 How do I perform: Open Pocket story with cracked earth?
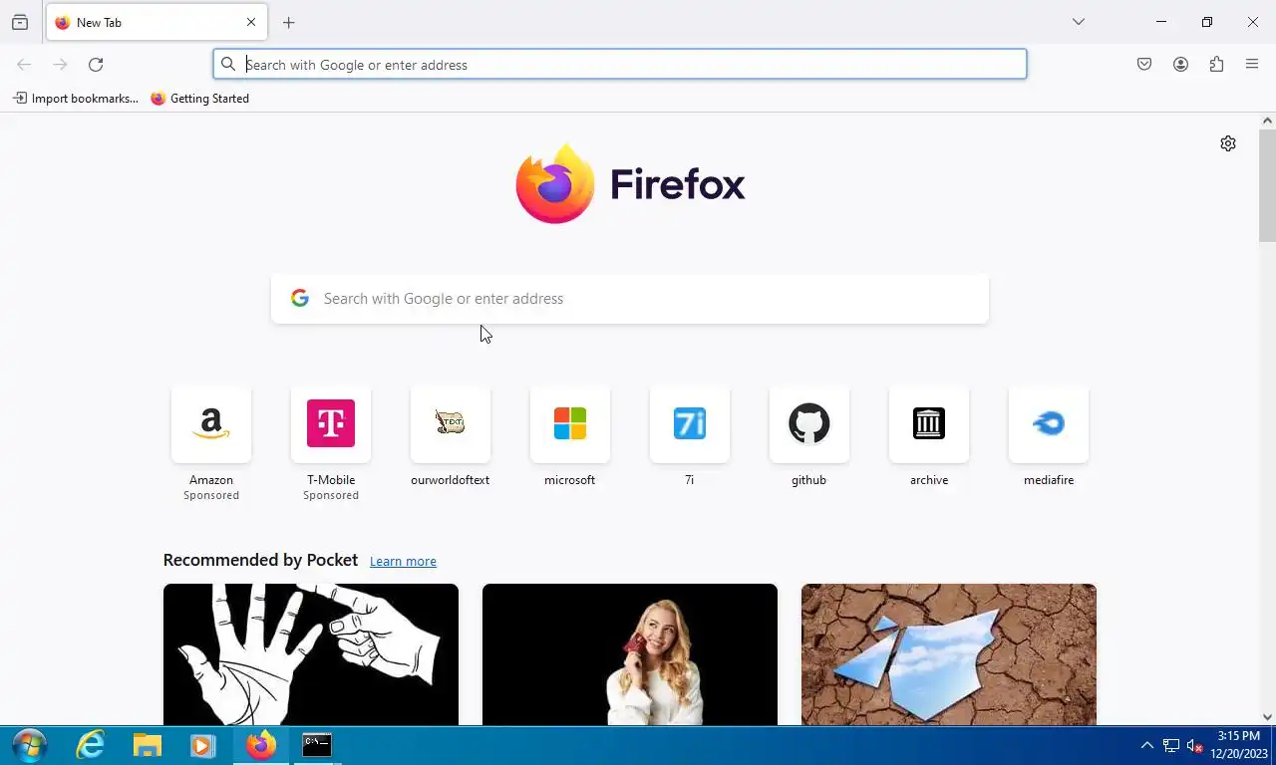(949, 654)
